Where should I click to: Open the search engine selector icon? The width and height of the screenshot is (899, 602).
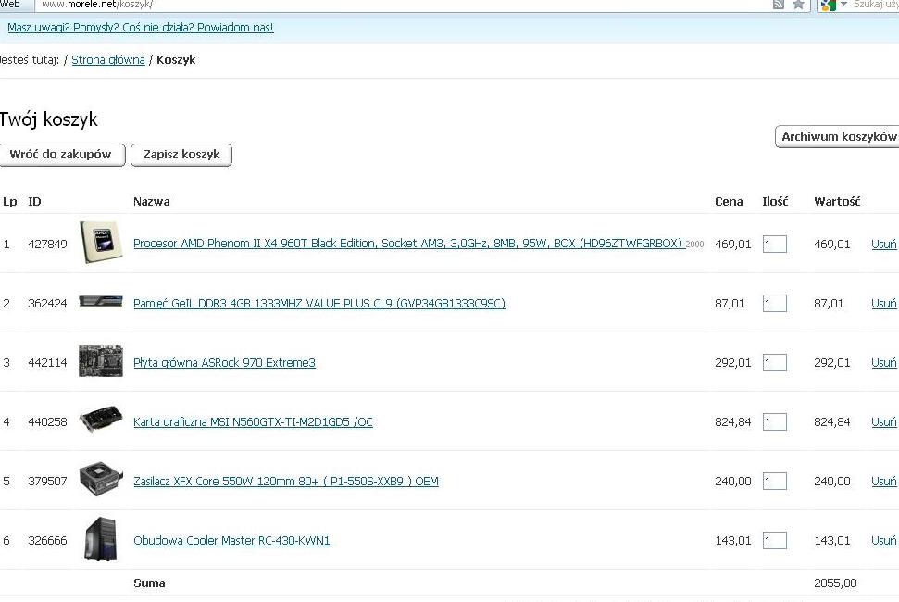tap(834, 5)
